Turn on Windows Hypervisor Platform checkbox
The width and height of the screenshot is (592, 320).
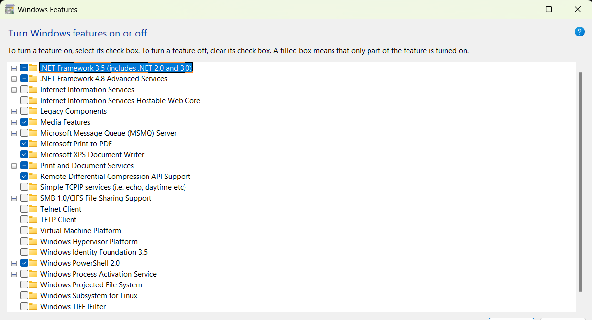tap(24, 242)
